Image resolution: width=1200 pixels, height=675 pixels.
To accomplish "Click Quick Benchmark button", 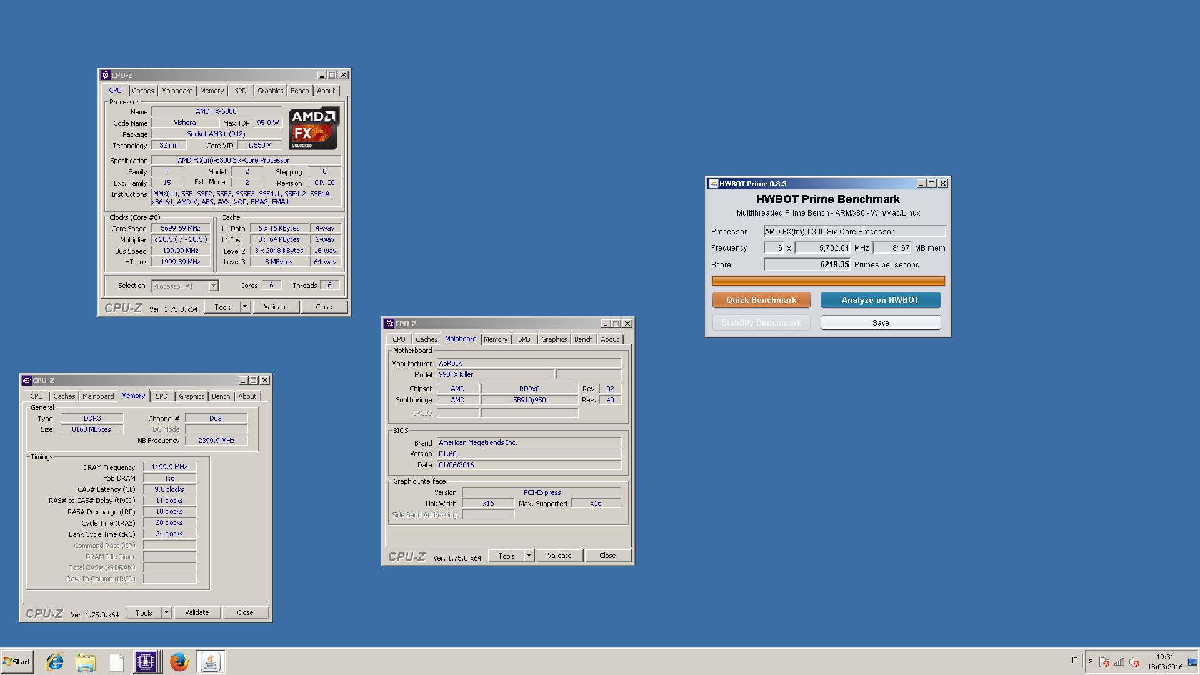I will (761, 301).
